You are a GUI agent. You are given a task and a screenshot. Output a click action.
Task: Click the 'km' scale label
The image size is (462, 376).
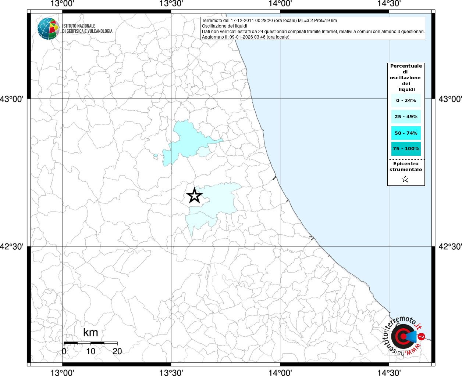click(x=90, y=333)
